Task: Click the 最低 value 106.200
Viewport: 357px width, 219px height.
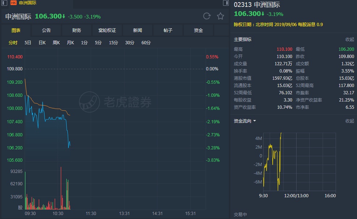Action: 346,49
